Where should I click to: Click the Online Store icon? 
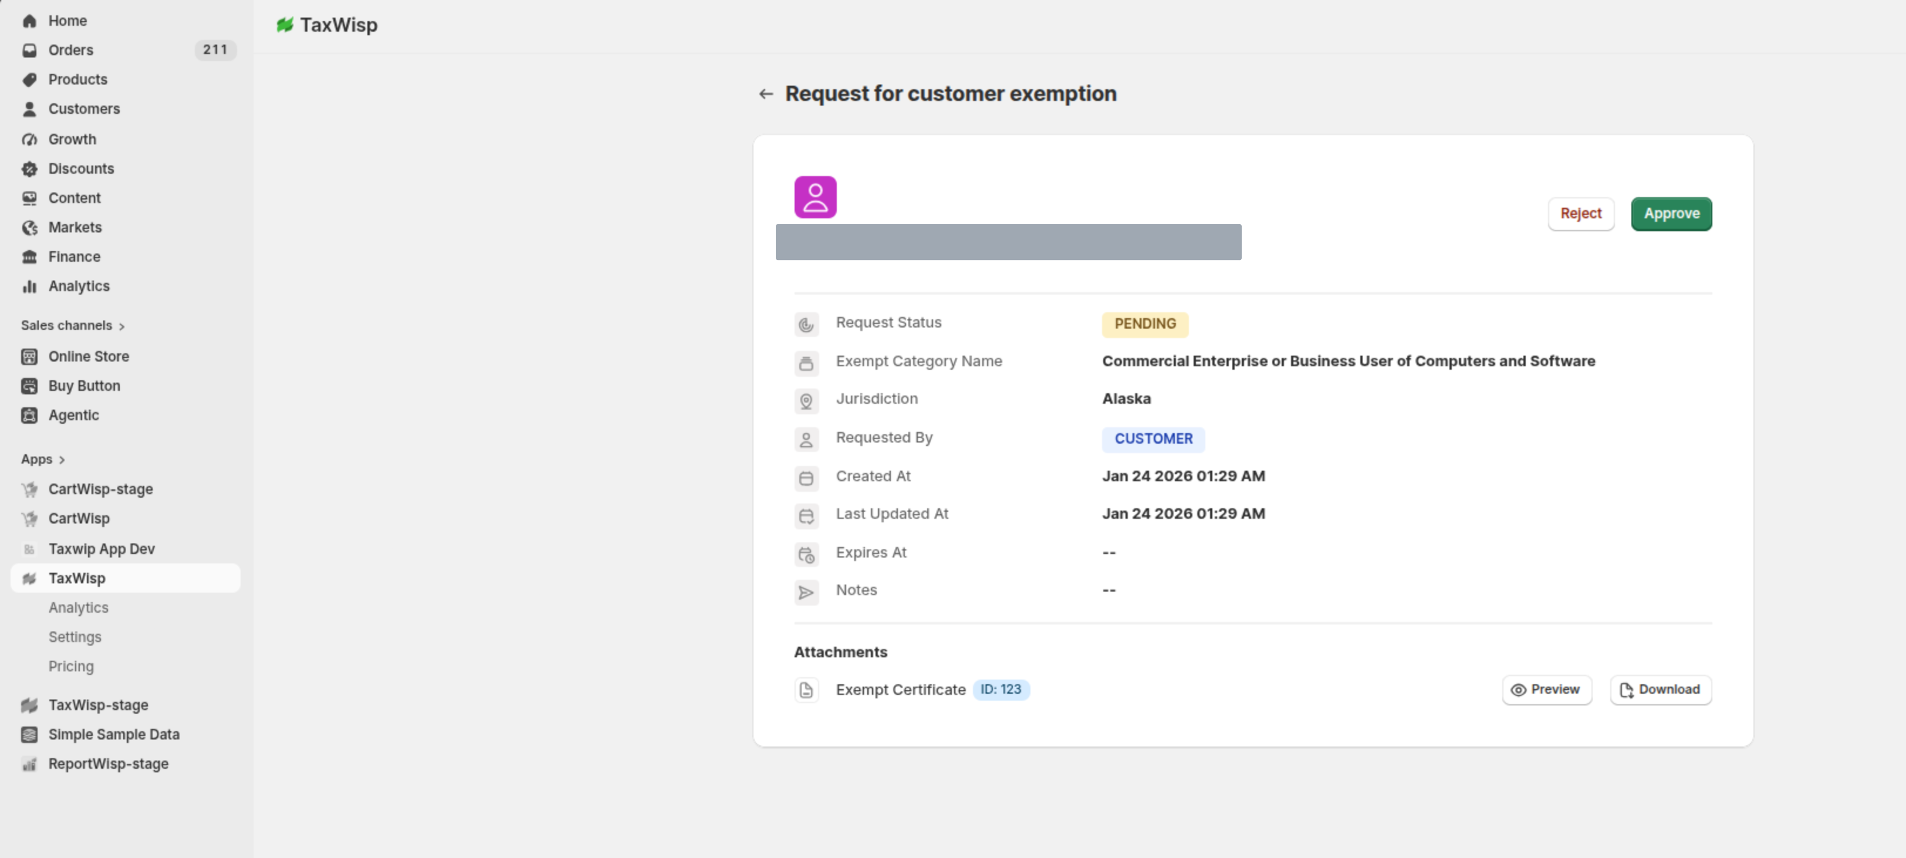[29, 356]
